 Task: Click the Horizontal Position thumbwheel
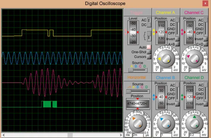(137, 103)
